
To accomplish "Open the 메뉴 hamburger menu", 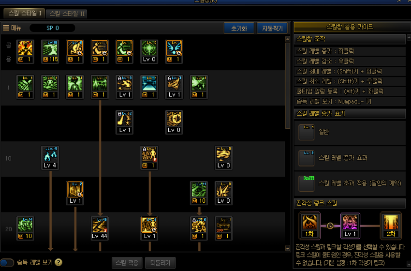I will pyautogui.click(x=12, y=28).
